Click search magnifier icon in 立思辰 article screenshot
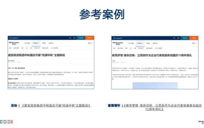The width and height of the screenshot is (204, 128). click(196, 43)
